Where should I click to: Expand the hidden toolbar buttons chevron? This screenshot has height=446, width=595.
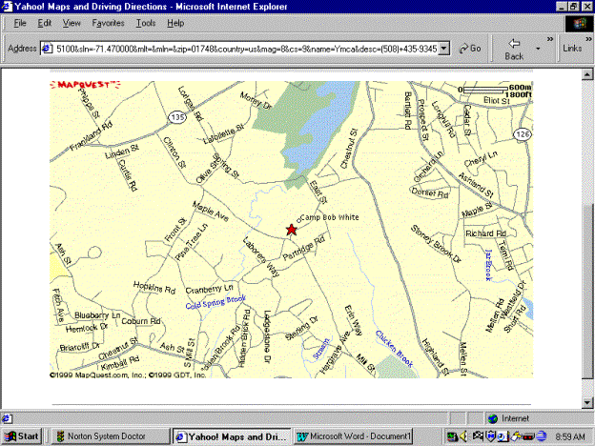[550, 39]
